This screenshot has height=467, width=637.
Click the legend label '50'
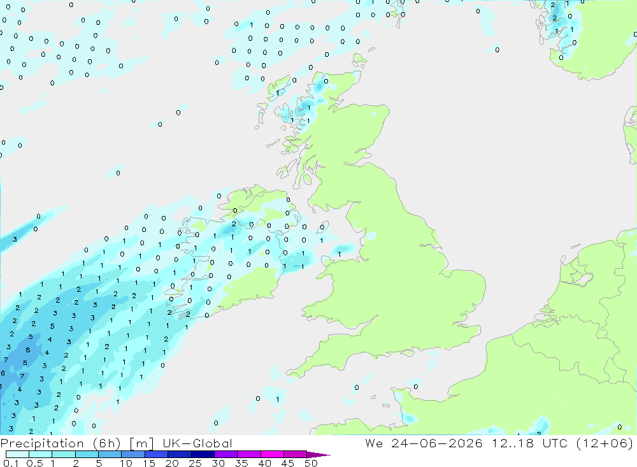[311, 463]
